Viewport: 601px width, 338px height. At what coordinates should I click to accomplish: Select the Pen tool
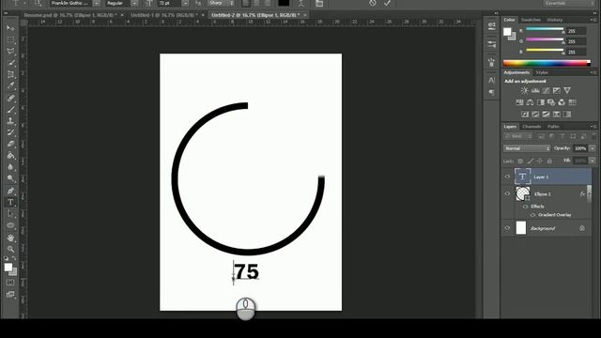[x=10, y=191]
